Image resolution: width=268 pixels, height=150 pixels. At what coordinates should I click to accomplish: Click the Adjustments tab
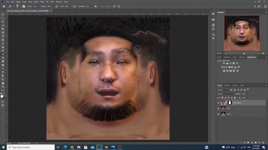(251, 57)
